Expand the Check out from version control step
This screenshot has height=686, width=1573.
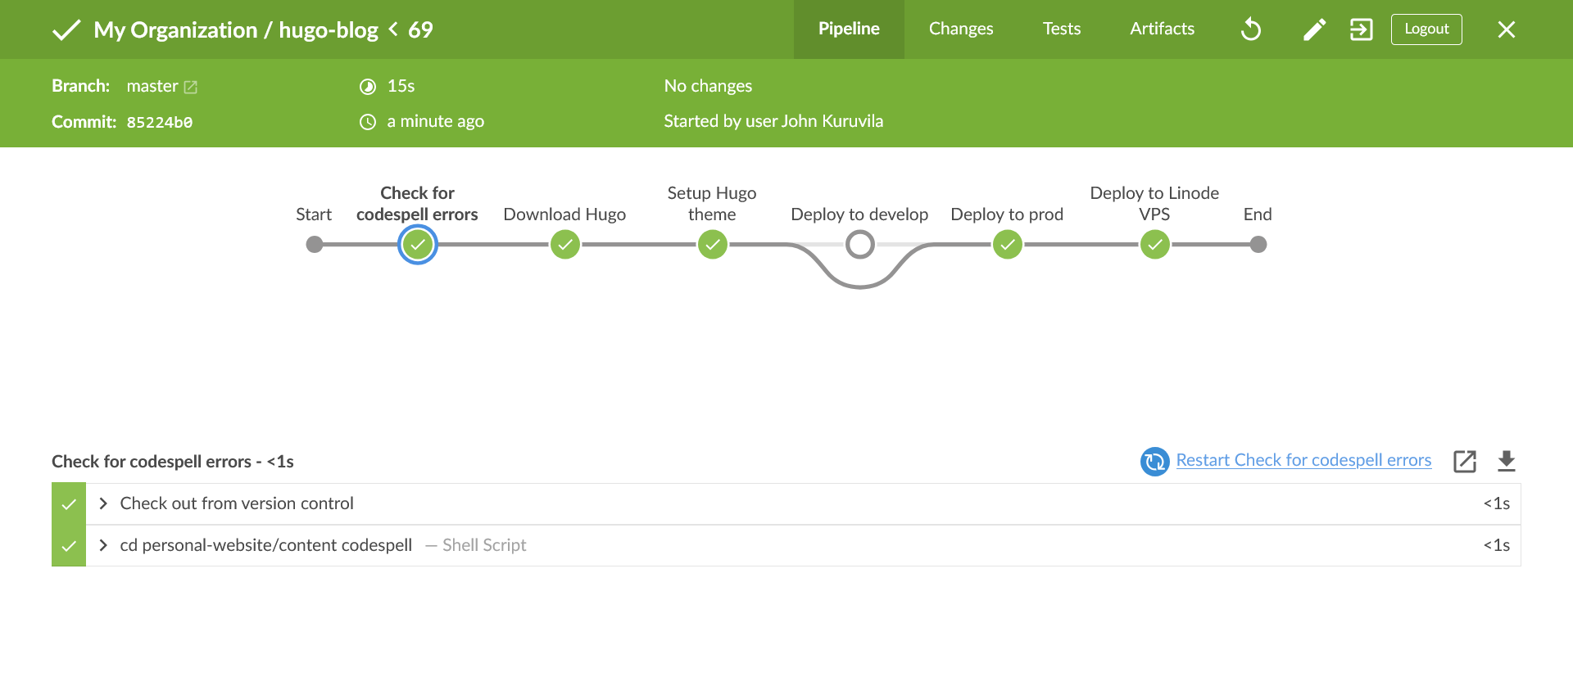103,503
